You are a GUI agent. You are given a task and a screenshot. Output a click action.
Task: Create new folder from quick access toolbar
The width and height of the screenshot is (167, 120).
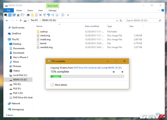pos(32,15)
